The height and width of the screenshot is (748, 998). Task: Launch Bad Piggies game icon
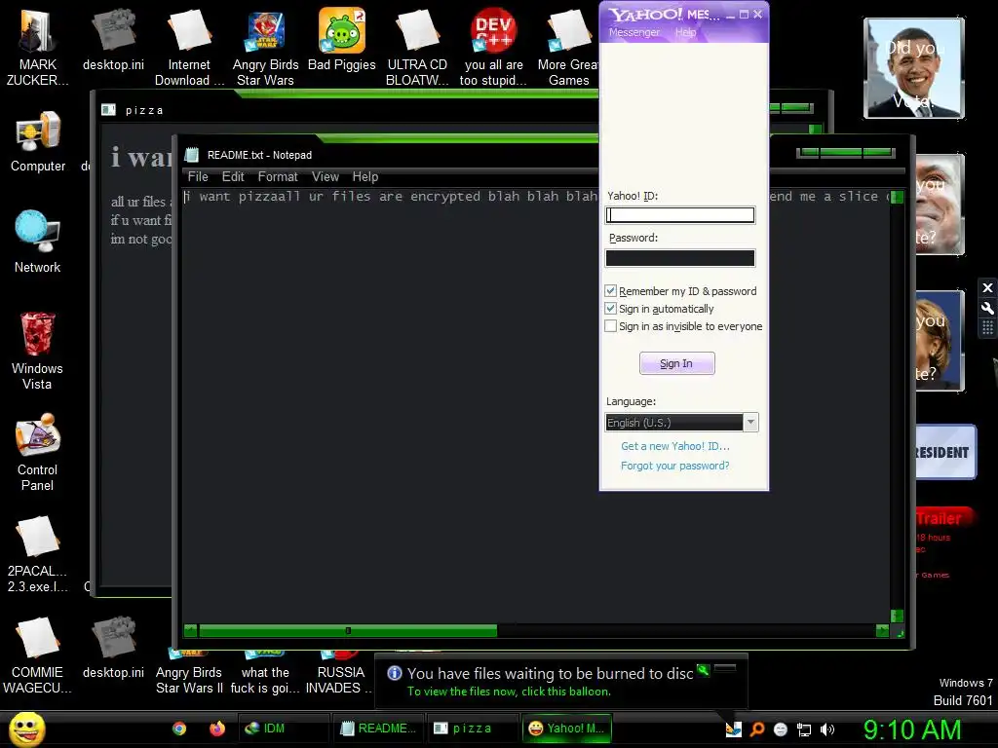pyautogui.click(x=342, y=41)
